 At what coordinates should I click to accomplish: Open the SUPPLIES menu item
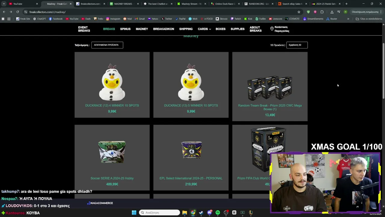[238, 29]
